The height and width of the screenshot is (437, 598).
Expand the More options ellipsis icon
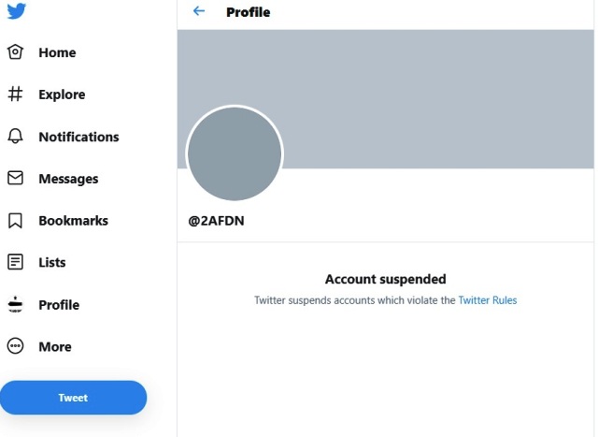[15, 346]
